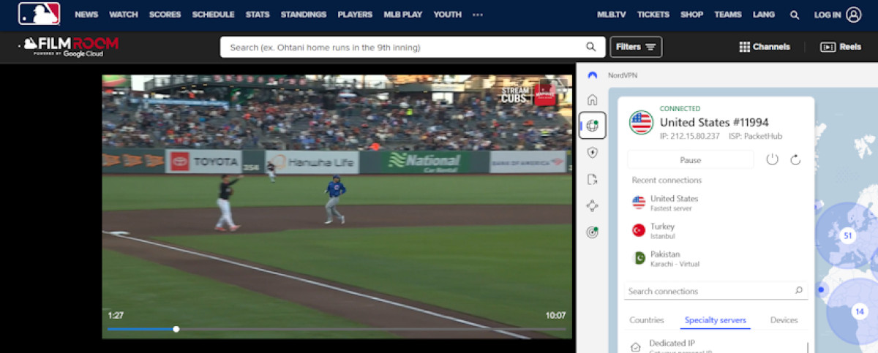This screenshot has height=353, width=878.
Task: Open LANG language selector
Action: (x=765, y=15)
